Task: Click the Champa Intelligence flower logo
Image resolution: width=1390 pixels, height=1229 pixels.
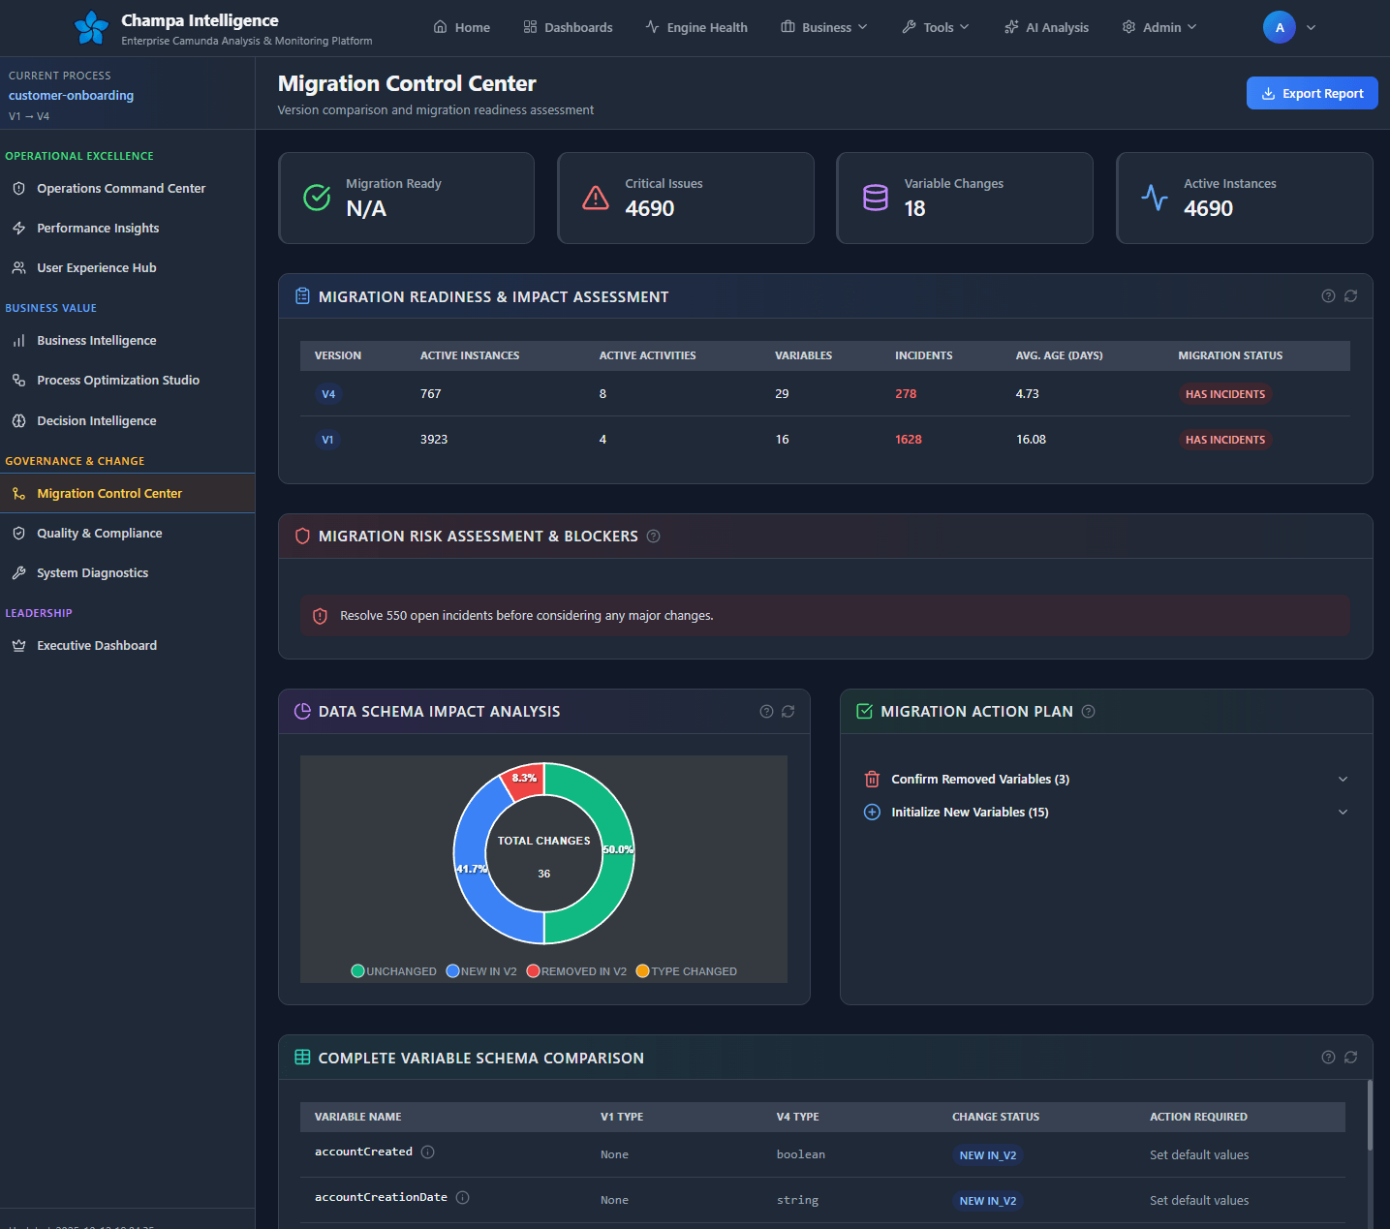Action: (91, 28)
